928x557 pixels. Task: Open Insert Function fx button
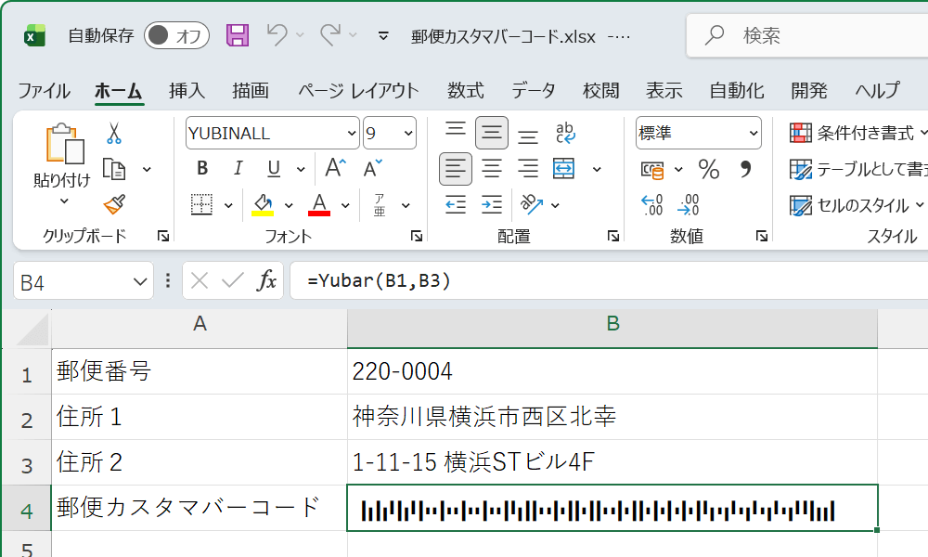click(267, 280)
